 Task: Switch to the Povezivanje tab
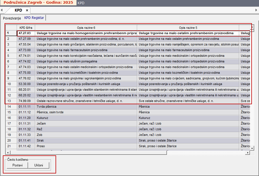(12, 18)
